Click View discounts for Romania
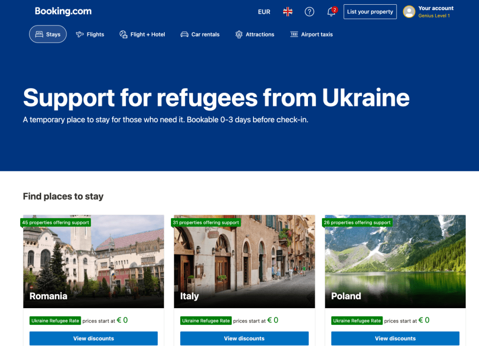Screen dimensions: 479x346 93,338
